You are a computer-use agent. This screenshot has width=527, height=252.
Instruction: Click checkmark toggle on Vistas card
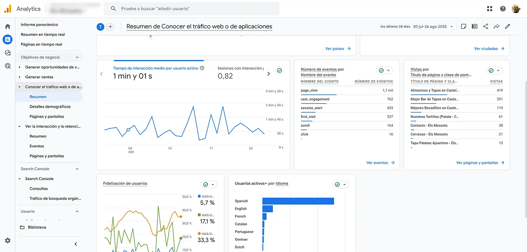pos(491,70)
